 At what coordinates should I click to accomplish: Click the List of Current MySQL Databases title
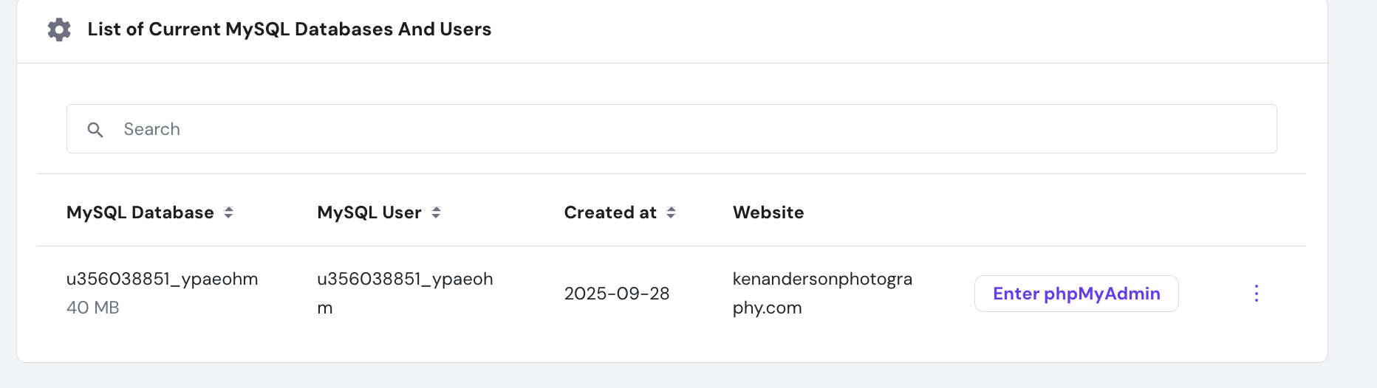[290, 30]
